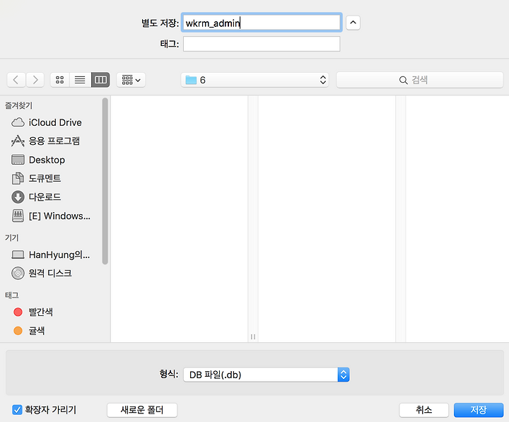Open the item grouping dropdown
The width and height of the screenshot is (509, 422).
pyautogui.click(x=131, y=80)
